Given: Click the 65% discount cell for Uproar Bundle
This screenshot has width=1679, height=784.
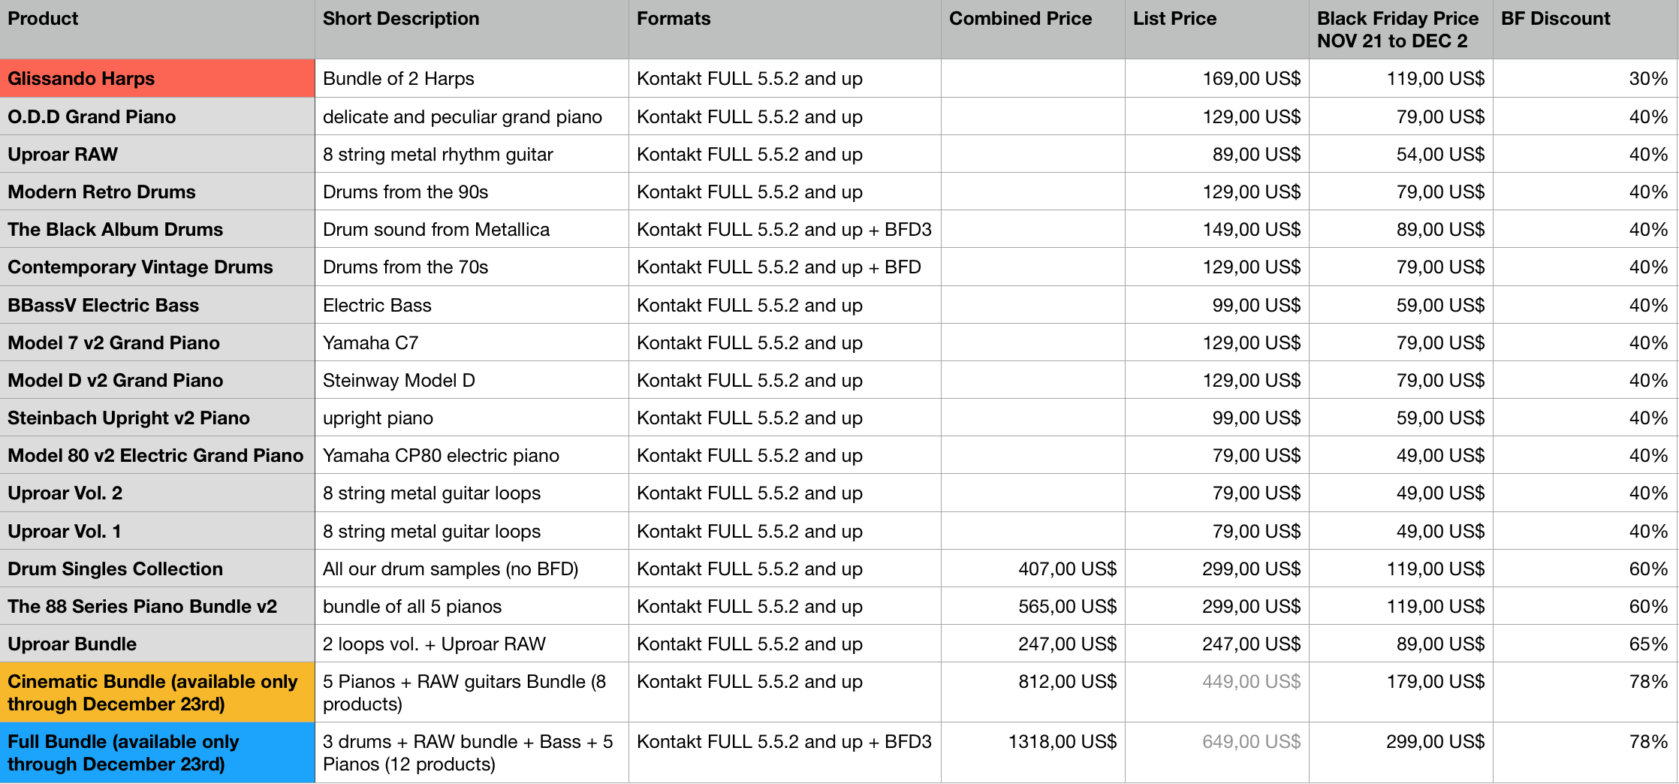Looking at the screenshot, I should click(x=1585, y=644).
